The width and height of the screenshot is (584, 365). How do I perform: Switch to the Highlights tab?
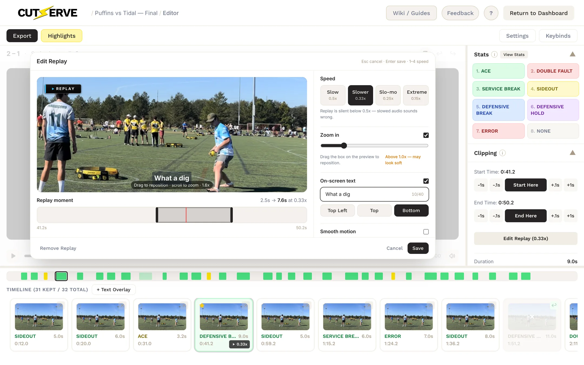point(62,36)
